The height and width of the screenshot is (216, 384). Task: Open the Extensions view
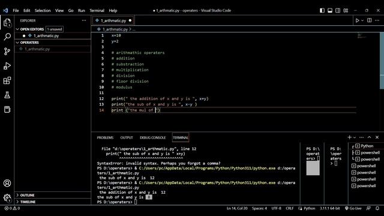click(x=7, y=80)
